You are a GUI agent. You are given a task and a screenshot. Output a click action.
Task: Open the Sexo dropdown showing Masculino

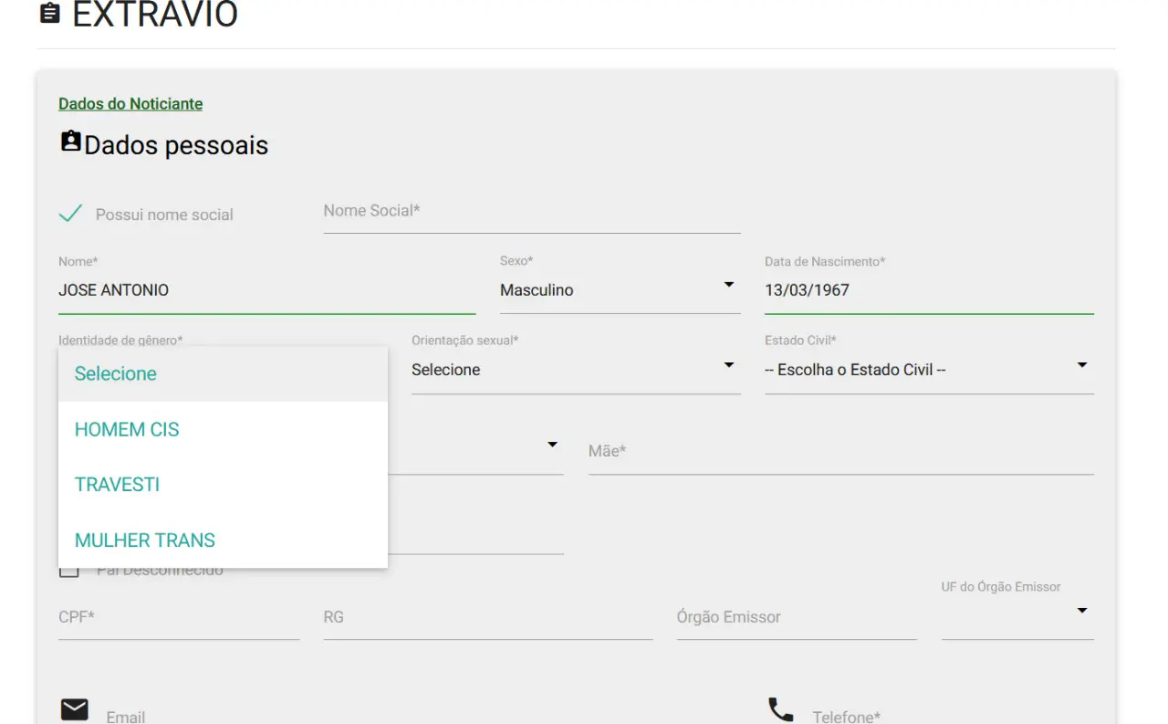click(x=620, y=290)
